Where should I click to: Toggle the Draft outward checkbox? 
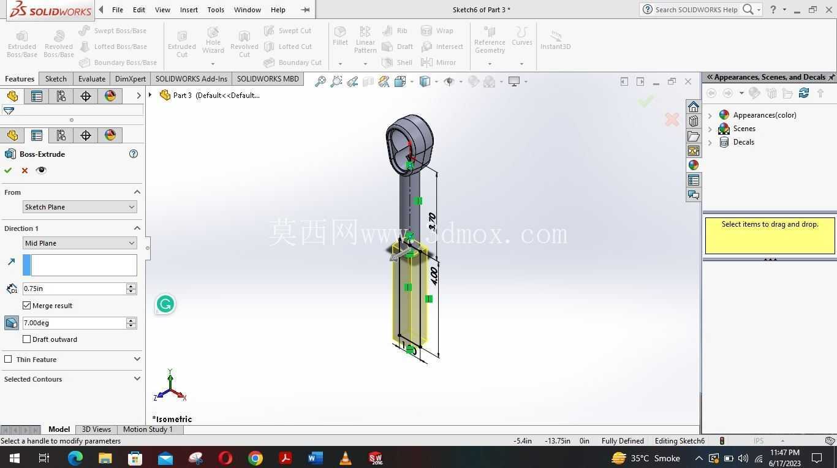(27, 339)
